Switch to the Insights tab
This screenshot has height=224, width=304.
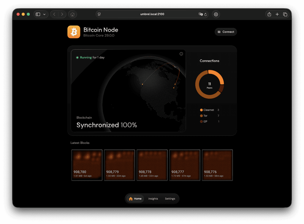click(153, 198)
